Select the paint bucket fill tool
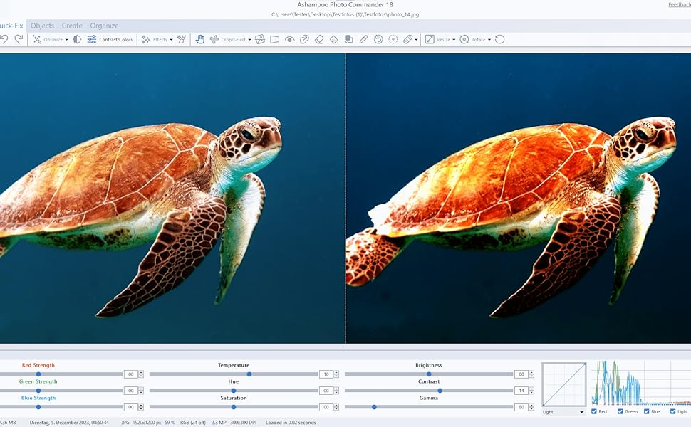 (334, 40)
